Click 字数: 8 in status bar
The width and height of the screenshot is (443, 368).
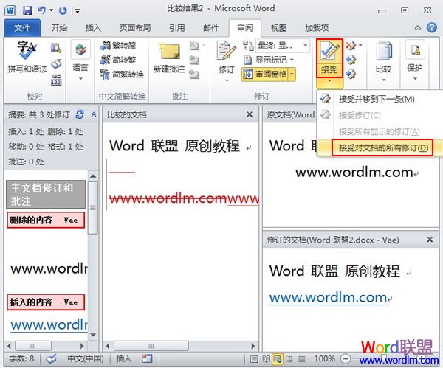[21, 358]
